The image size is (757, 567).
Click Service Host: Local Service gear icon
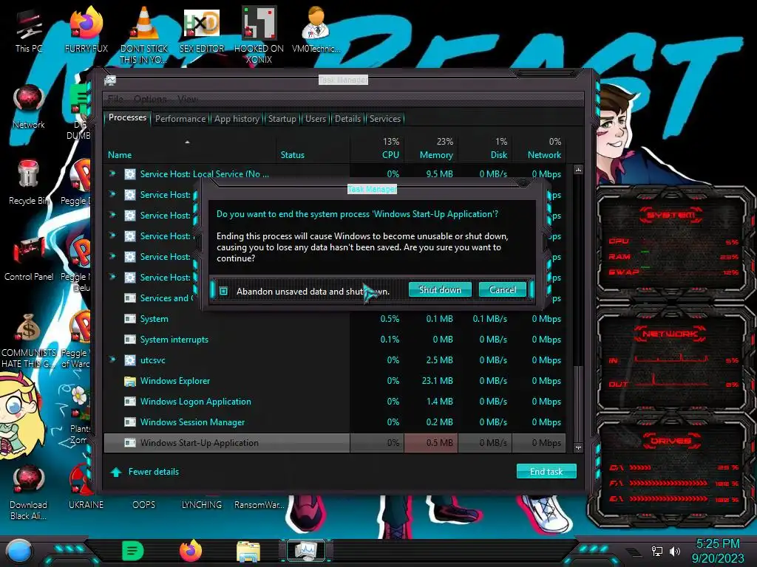pos(130,174)
